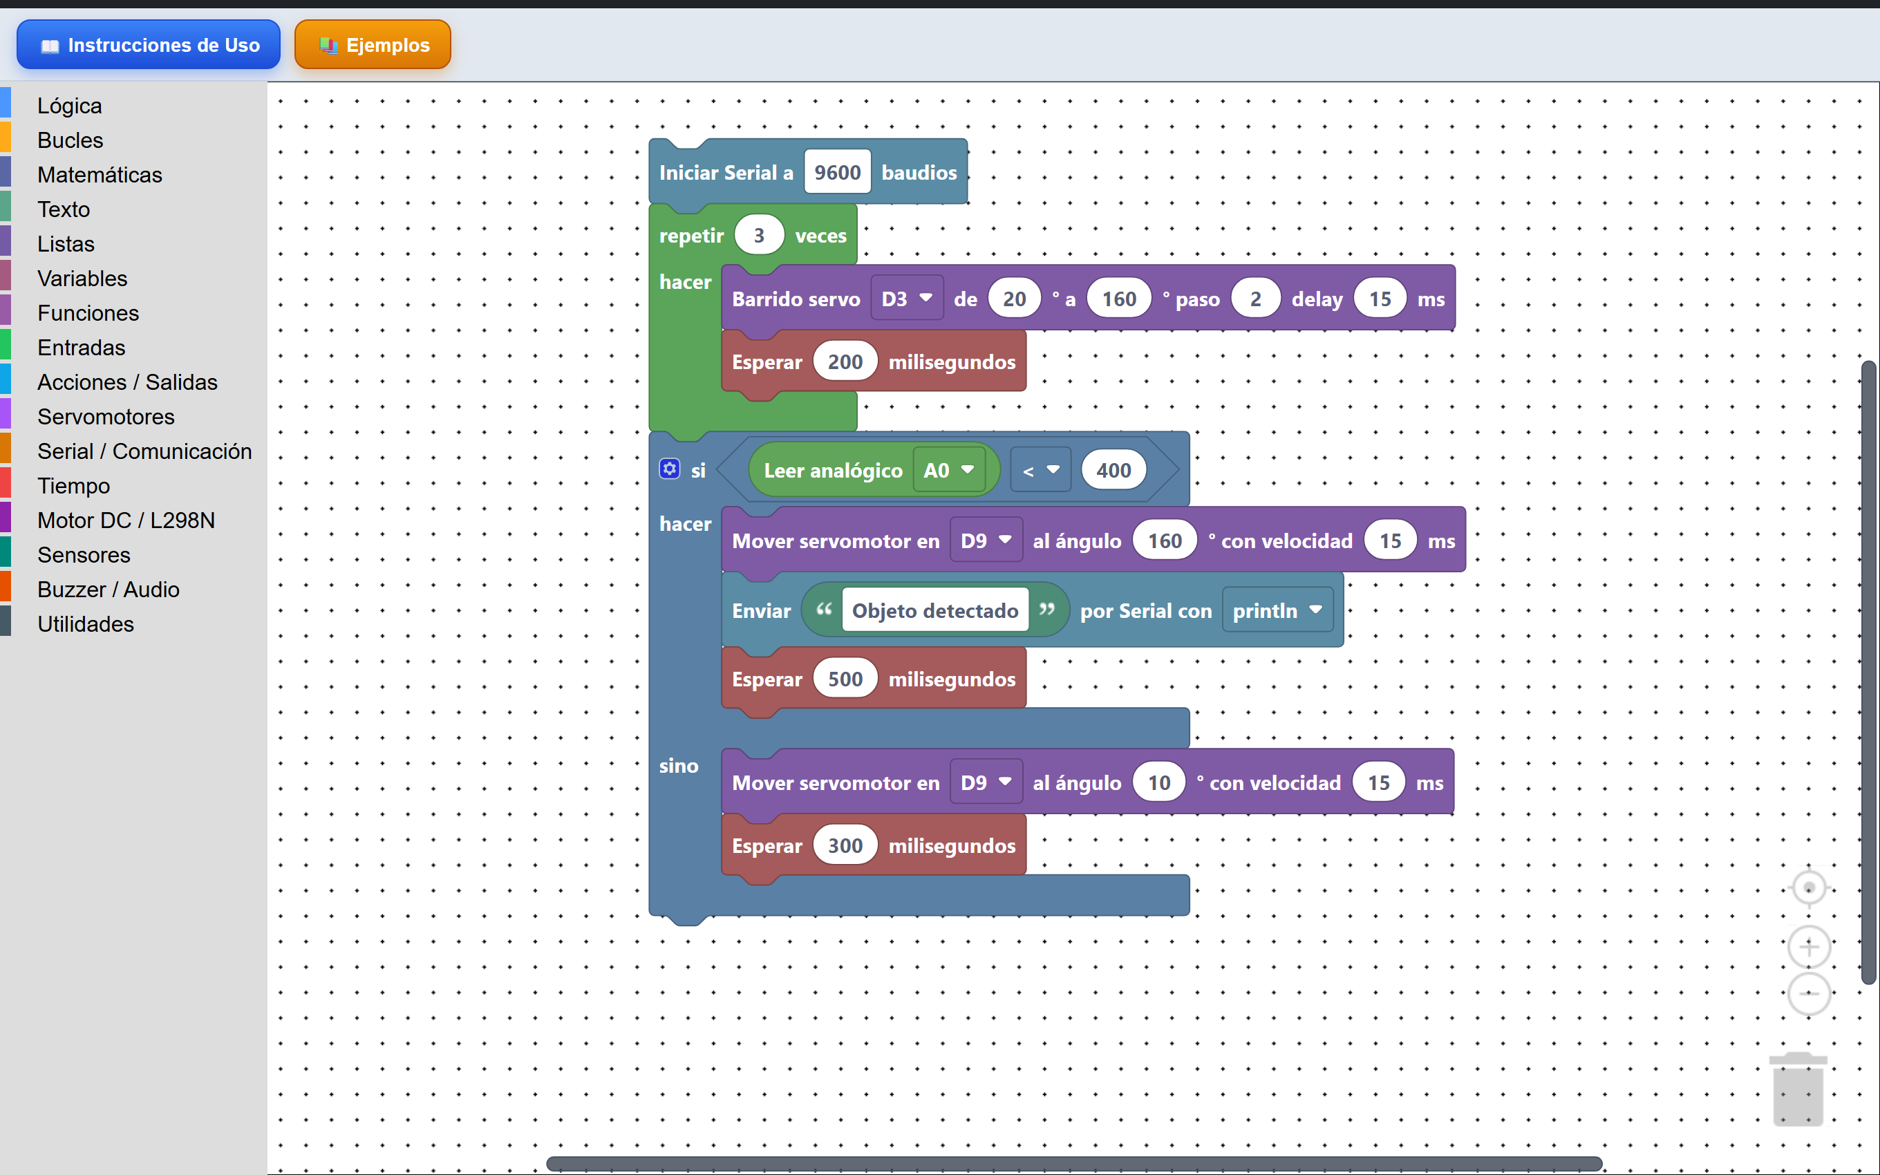
Task: Click the horizontal workspace scrollbar
Action: (x=1074, y=1163)
